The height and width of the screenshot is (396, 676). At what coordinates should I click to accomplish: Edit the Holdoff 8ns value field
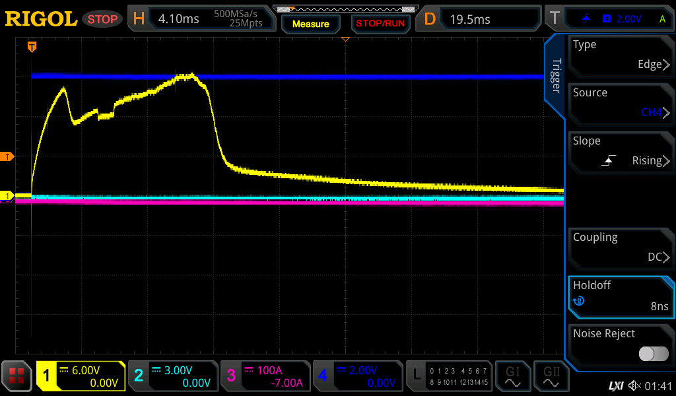point(621,296)
